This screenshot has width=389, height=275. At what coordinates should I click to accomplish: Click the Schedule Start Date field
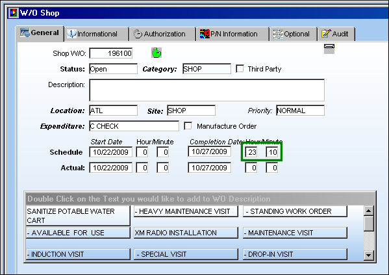click(111, 152)
